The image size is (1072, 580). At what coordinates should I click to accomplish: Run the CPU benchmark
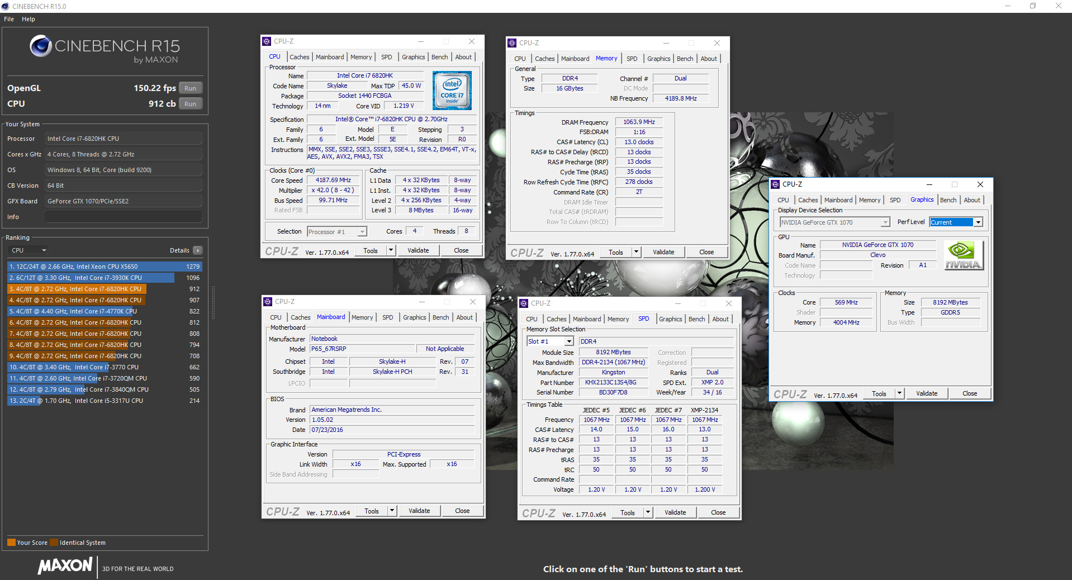(191, 104)
